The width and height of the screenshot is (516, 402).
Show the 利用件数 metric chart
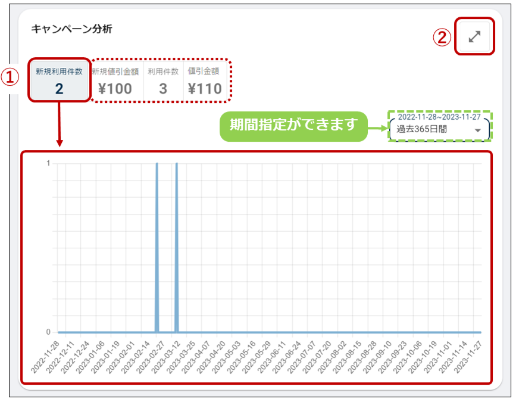click(162, 80)
